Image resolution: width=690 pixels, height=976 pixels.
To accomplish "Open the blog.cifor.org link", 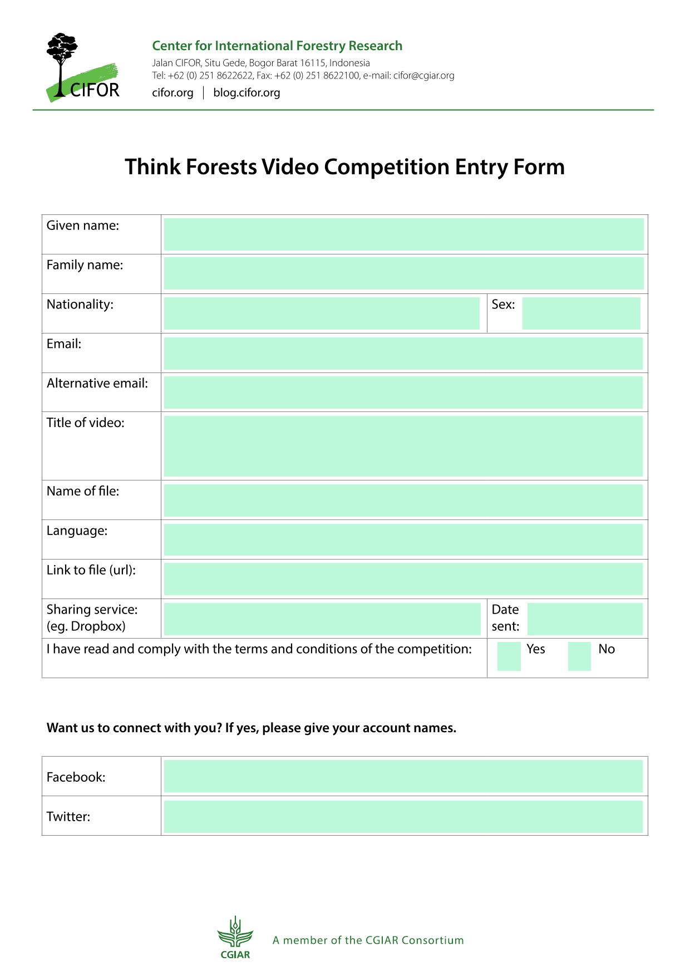I will (x=247, y=93).
